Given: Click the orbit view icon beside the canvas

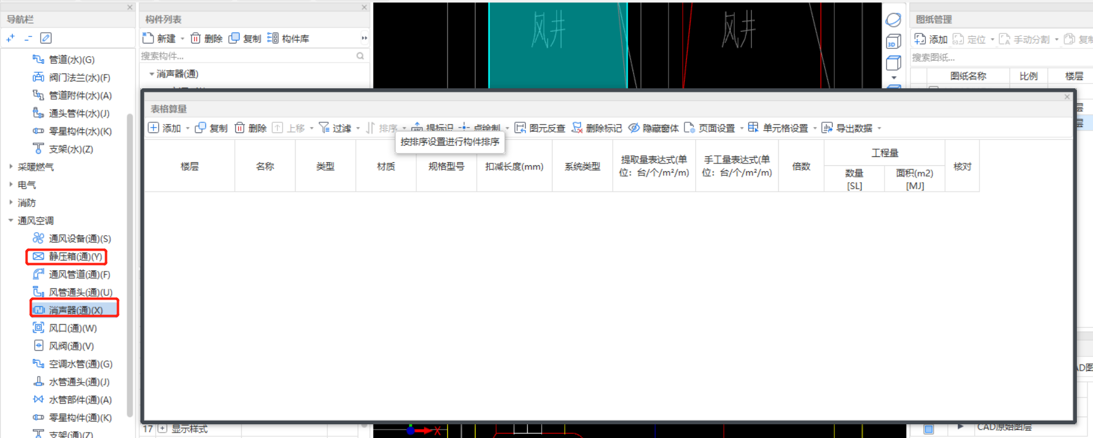Looking at the screenshot, I should (894, 20).
